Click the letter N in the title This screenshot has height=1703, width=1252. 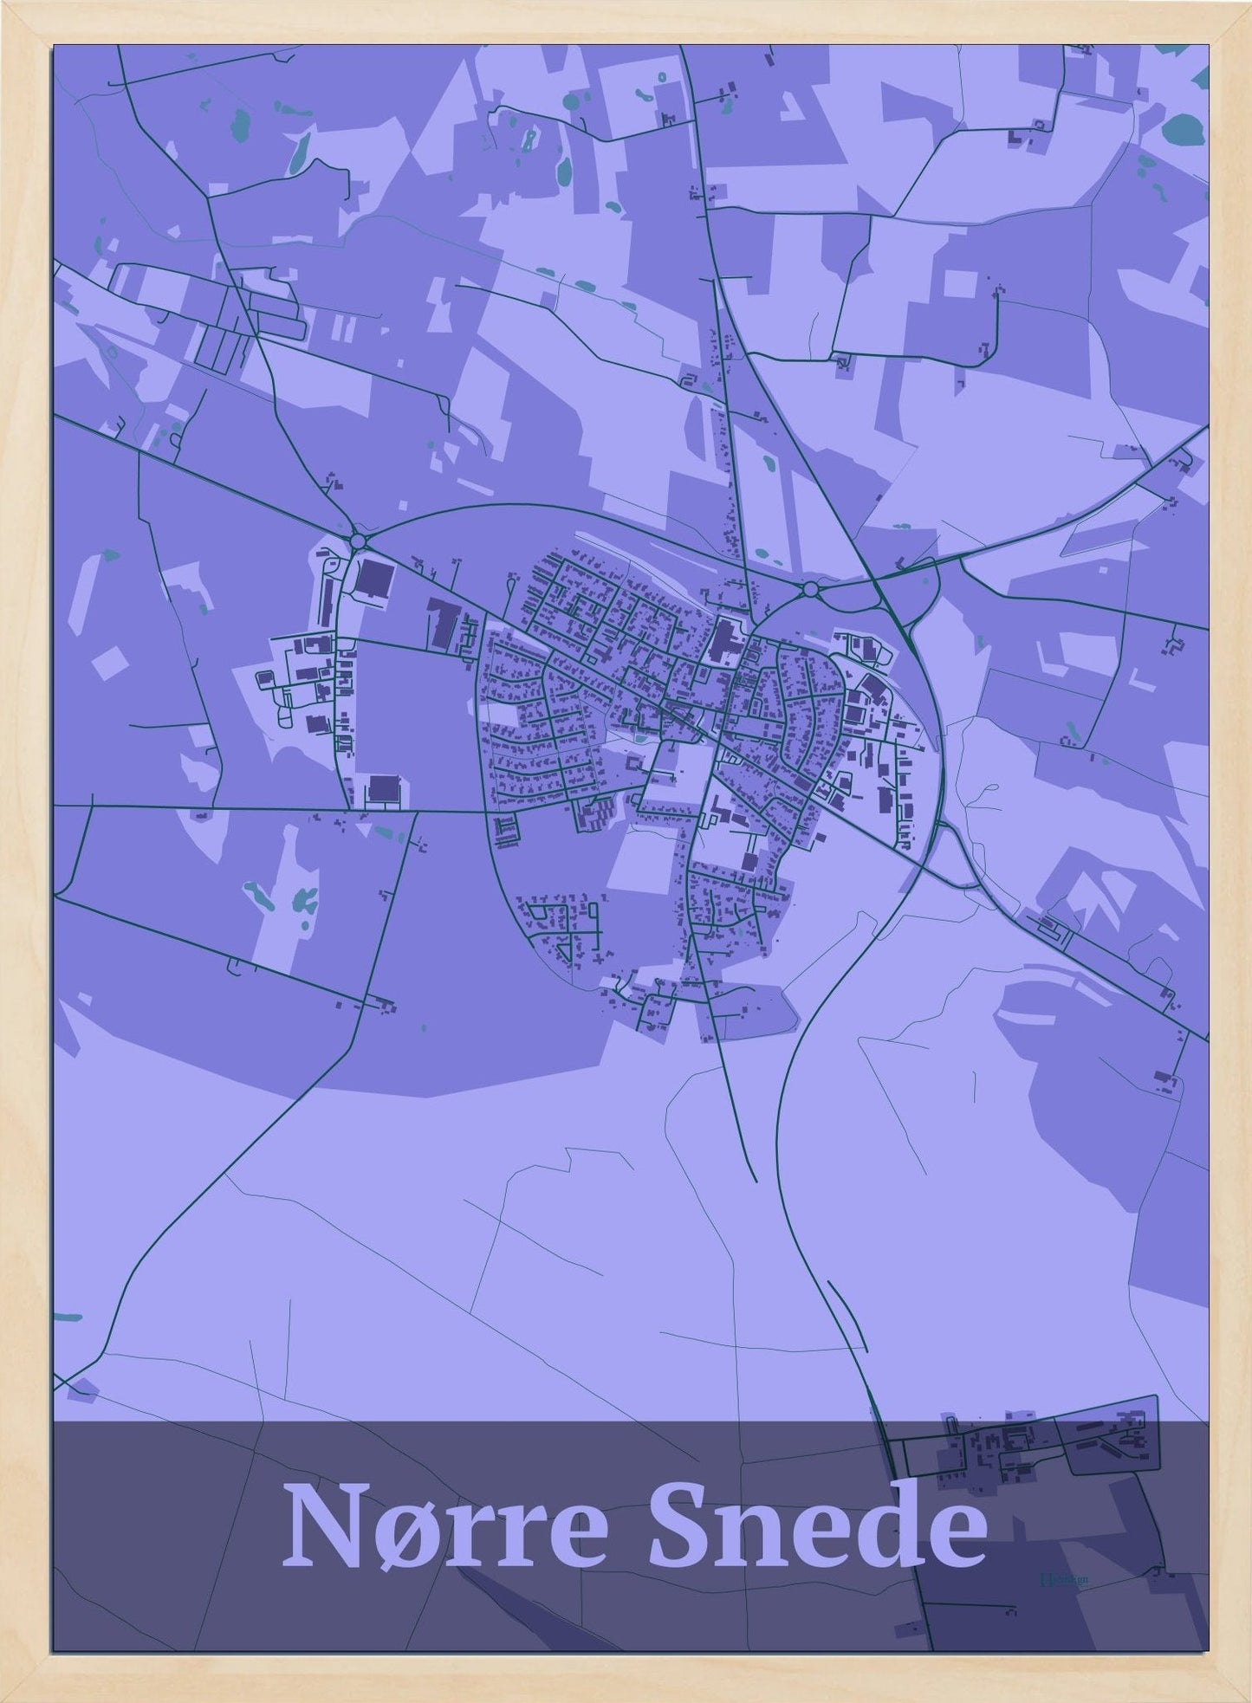click(x=323, y=1526)
